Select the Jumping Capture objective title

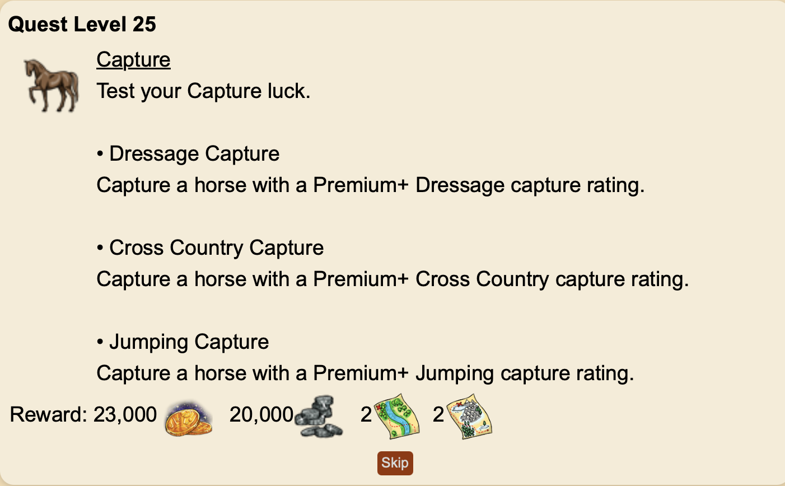pyautogui.click(x=189, y=342)
